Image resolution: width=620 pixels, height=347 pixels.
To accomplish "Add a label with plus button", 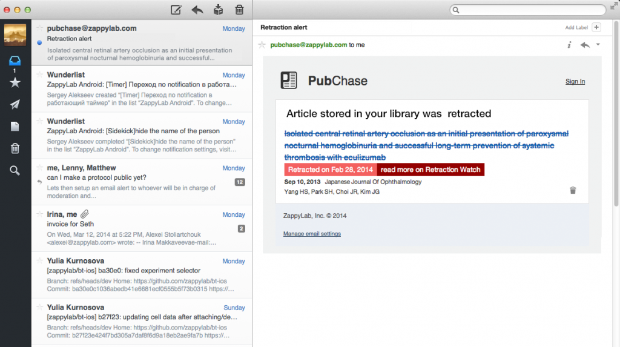I will [x=596, y=27].
